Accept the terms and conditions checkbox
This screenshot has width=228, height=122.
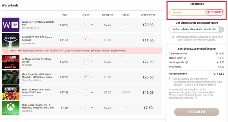pyautogui.click(x=171, y=79)
